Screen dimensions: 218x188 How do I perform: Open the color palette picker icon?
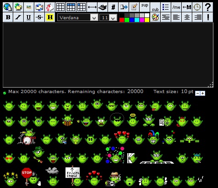click(155, 17)
